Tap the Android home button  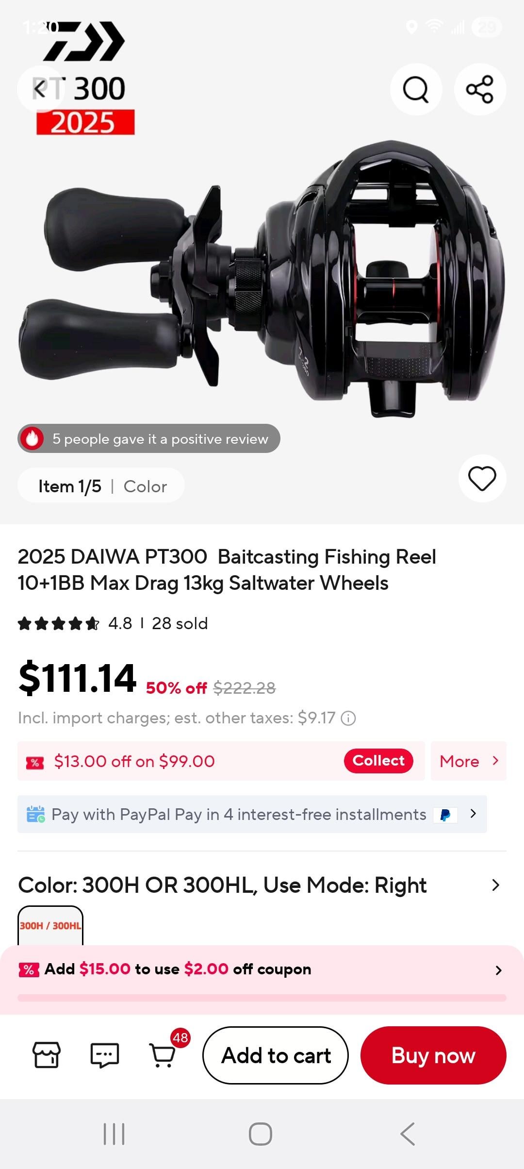click(x=261, y=1134)
